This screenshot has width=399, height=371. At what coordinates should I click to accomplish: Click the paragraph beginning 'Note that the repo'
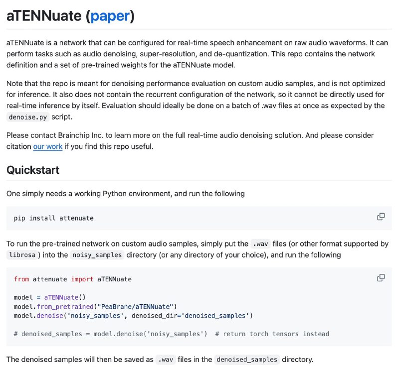[x=196, y=100]
